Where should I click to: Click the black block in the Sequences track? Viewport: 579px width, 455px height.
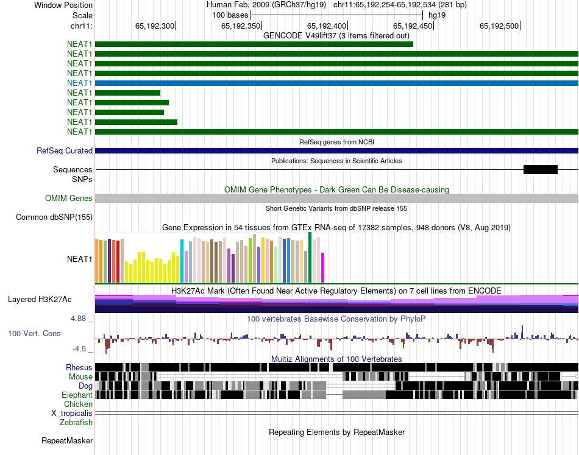(540, 170)
